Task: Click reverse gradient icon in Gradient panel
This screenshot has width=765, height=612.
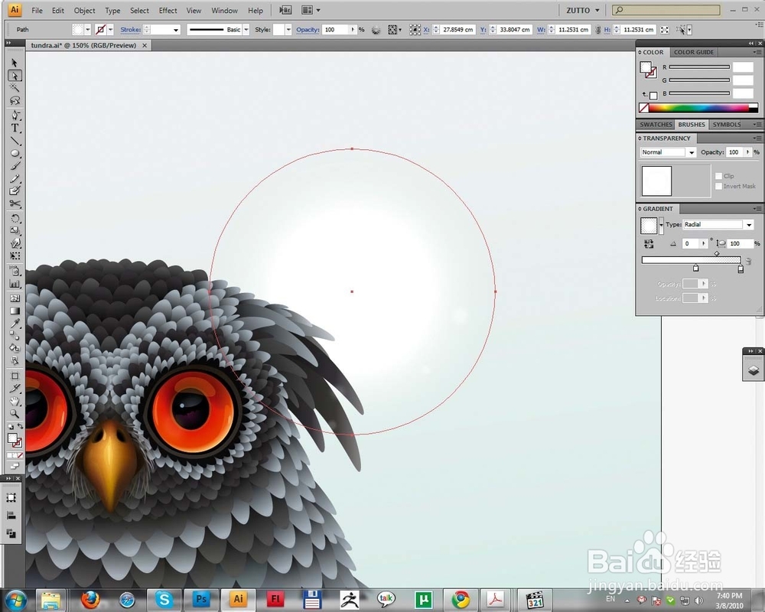Action: 649,243
